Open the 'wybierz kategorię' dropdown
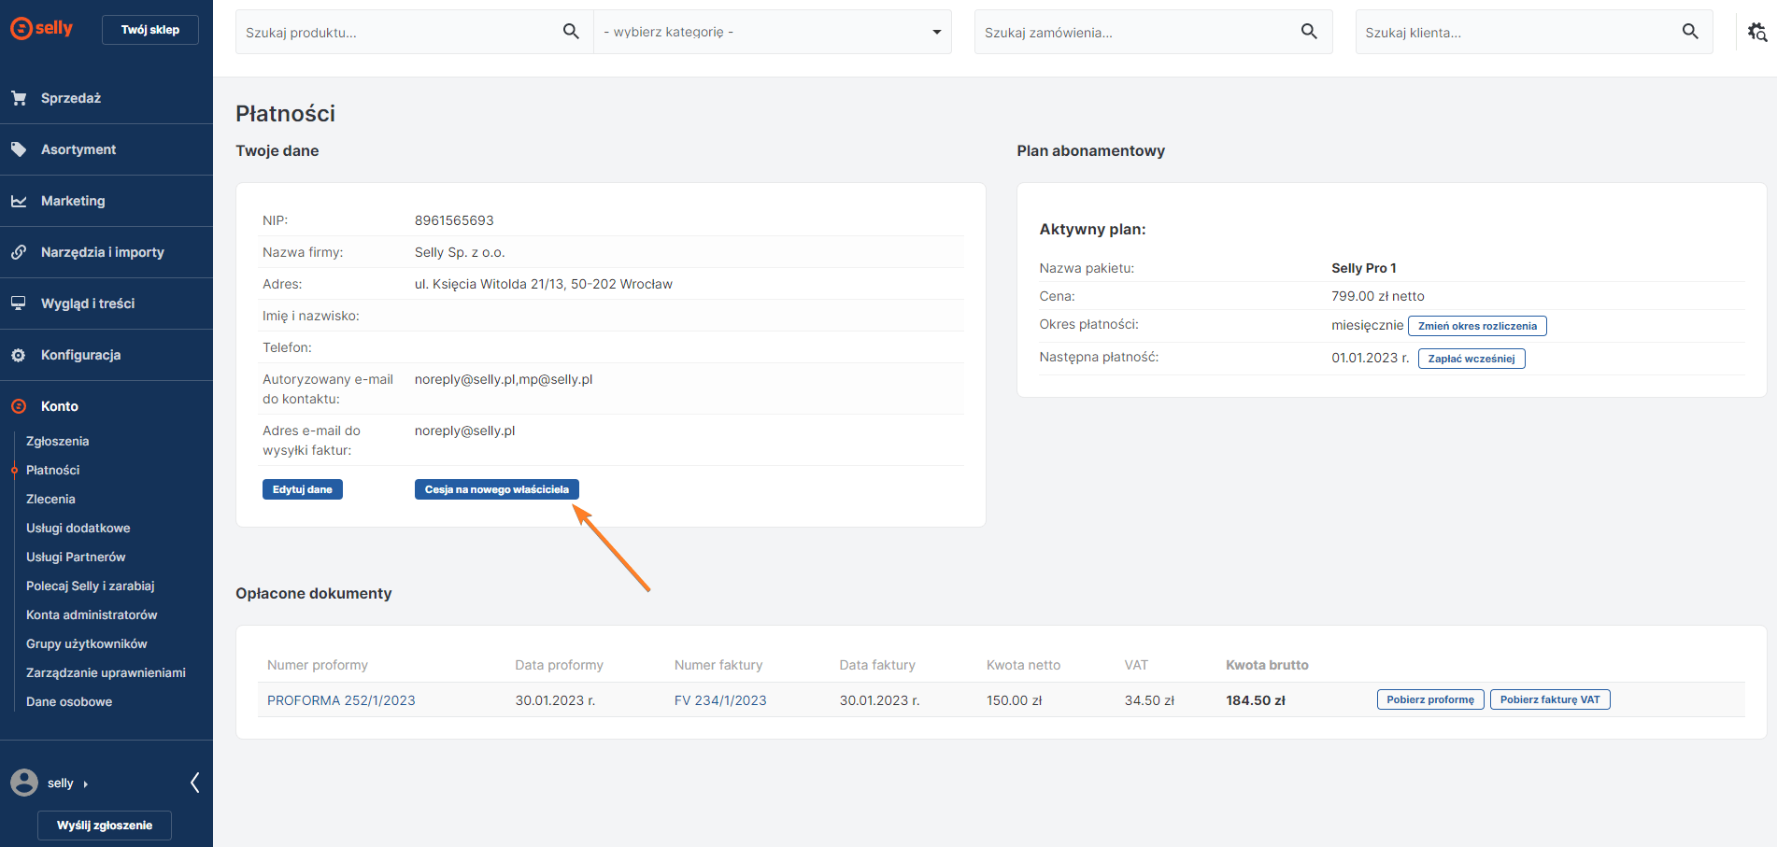1777x847 pixels. click(772, 32)
